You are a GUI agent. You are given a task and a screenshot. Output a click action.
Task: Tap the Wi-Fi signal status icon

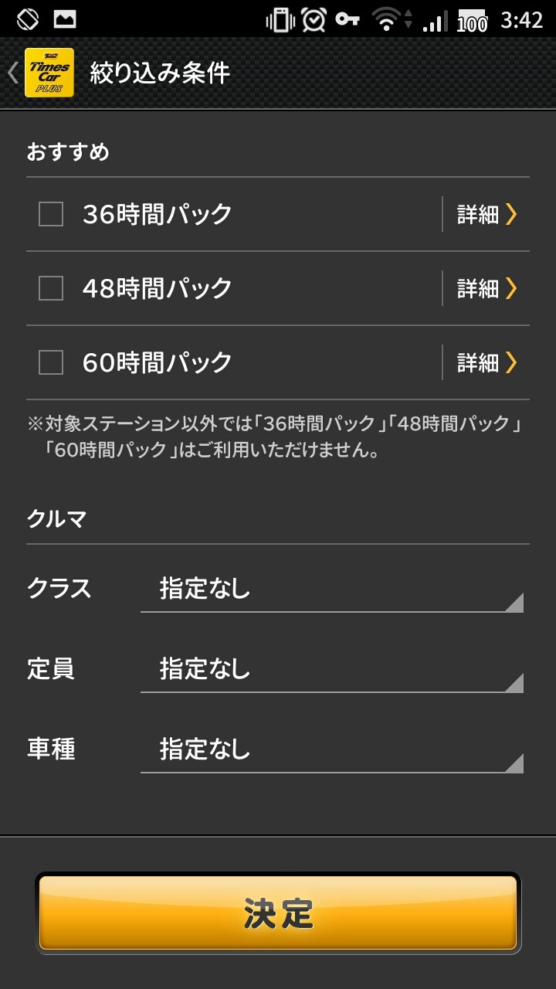tap(386, 20)
